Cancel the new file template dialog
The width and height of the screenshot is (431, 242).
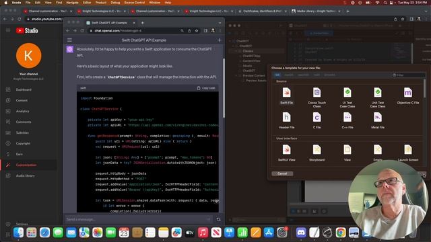click(x=282, y=173)
